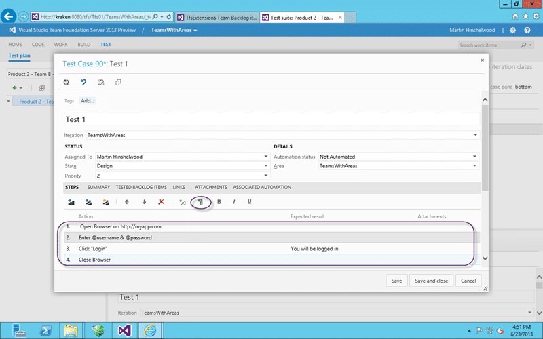Image resolution: width=543 pixels, height=339 pixels.
Task: Move the selected step down
Action: [x=144, y=202]
